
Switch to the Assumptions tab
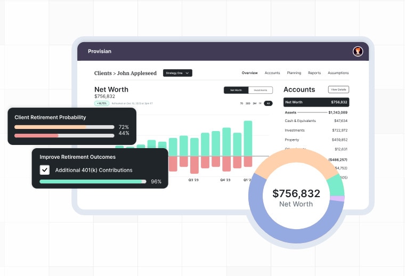click(338, 73)
